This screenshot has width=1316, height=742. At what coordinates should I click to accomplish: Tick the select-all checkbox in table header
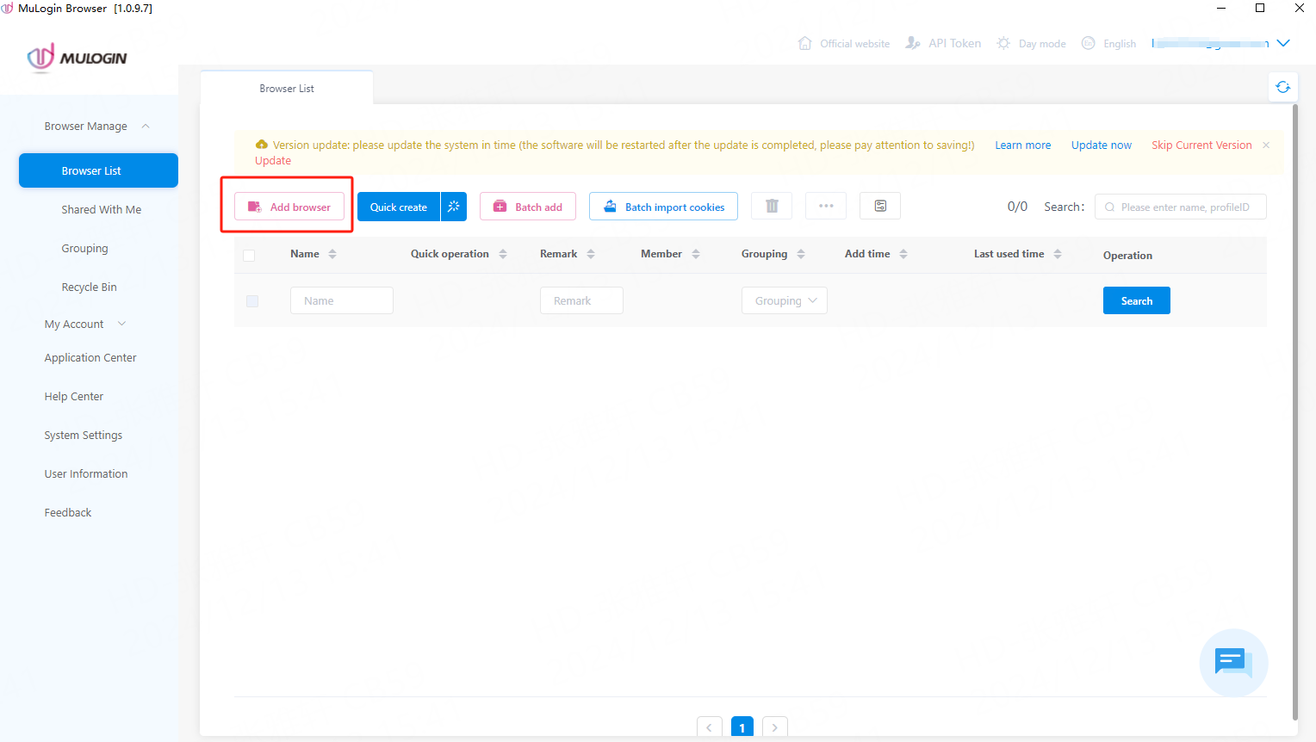point(249,256)
